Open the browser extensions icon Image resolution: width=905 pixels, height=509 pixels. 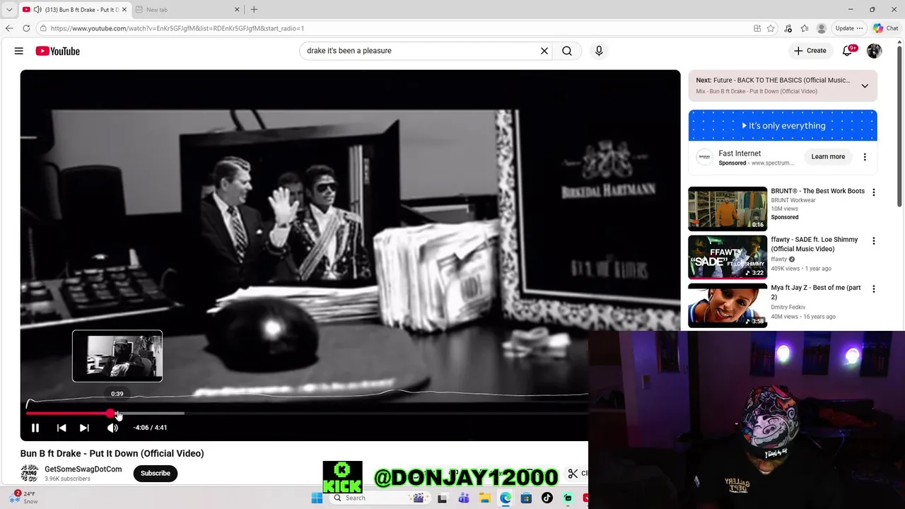click(x=788, y=28)
